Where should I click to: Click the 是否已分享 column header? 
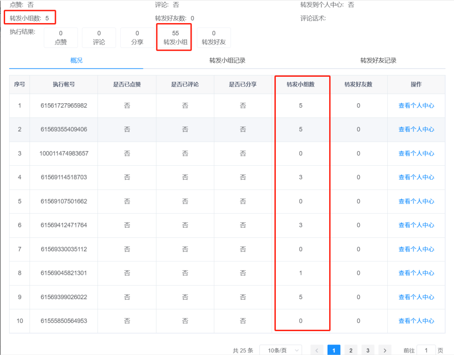pyautogui.click(x=243, y=84)
